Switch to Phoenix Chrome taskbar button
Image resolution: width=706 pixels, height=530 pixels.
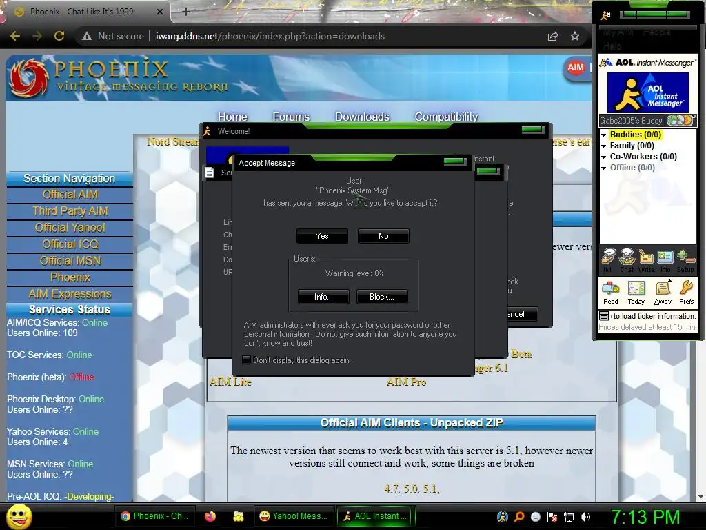pos(155,516)
